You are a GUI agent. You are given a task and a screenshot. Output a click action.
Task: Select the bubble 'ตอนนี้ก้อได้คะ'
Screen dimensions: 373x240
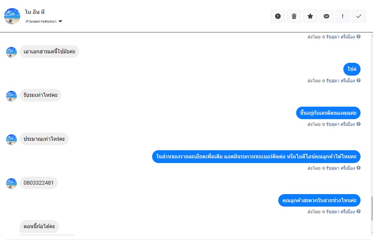coord(39,226)
